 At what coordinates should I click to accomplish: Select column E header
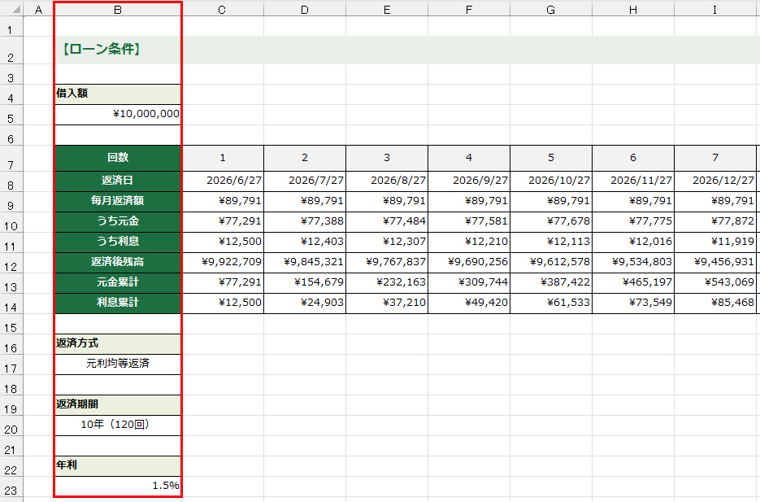(x=387, y=9)
